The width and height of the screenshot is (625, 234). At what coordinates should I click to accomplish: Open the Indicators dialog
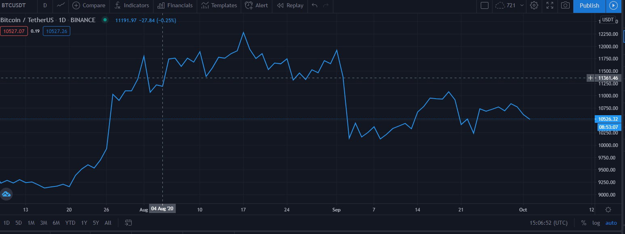132,5
